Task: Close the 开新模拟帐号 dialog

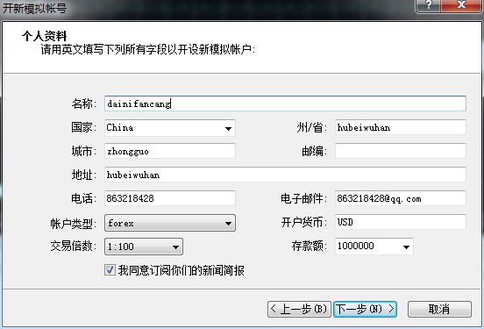Action: [461, 5]
